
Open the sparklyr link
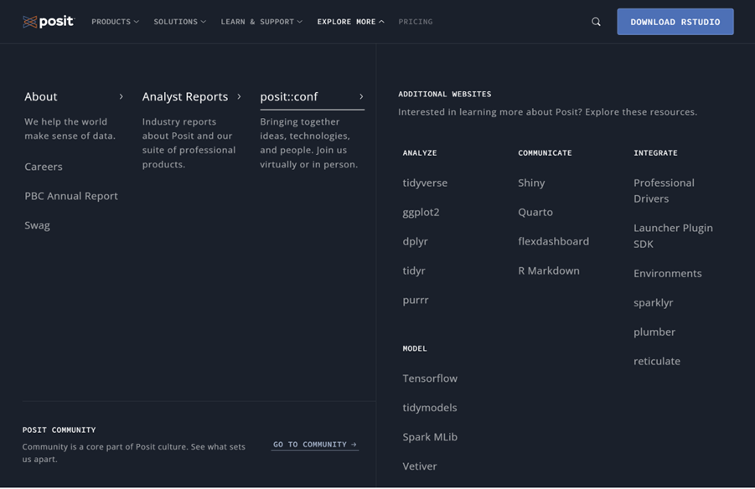tap(654, 303)
